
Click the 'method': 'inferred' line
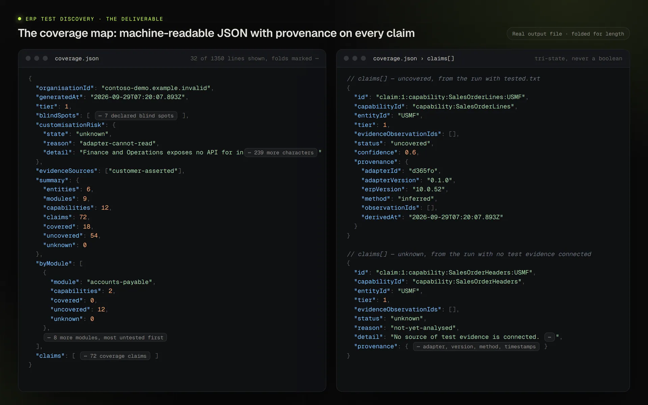coord(399,199)
